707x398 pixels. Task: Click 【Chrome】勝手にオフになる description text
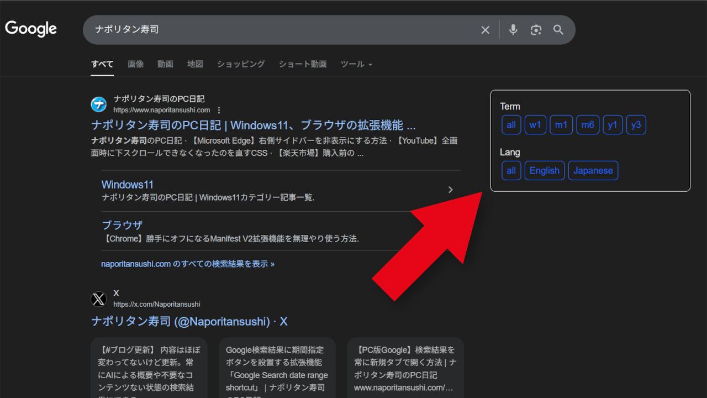point(230,239)
